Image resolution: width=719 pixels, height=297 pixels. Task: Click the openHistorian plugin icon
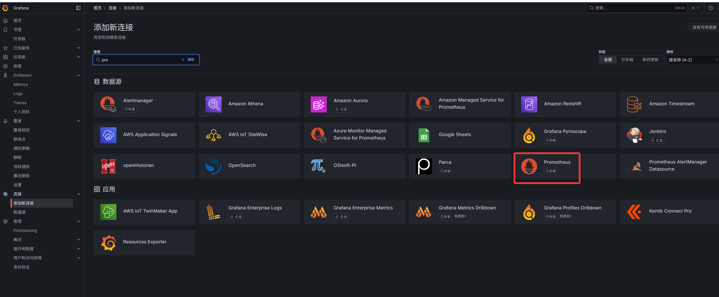[x=108, y=166]
